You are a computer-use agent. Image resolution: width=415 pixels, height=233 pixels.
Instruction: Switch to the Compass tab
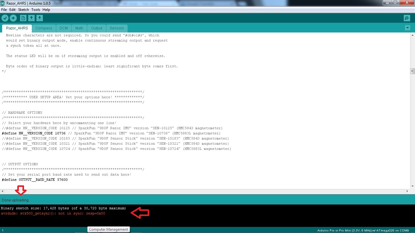(x=44, y=28)
